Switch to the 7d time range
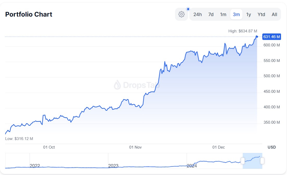 [211, 14]
